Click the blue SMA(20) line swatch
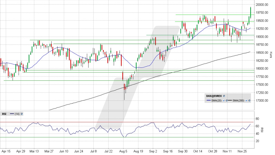The image size is (275, 155). (209, 100)
